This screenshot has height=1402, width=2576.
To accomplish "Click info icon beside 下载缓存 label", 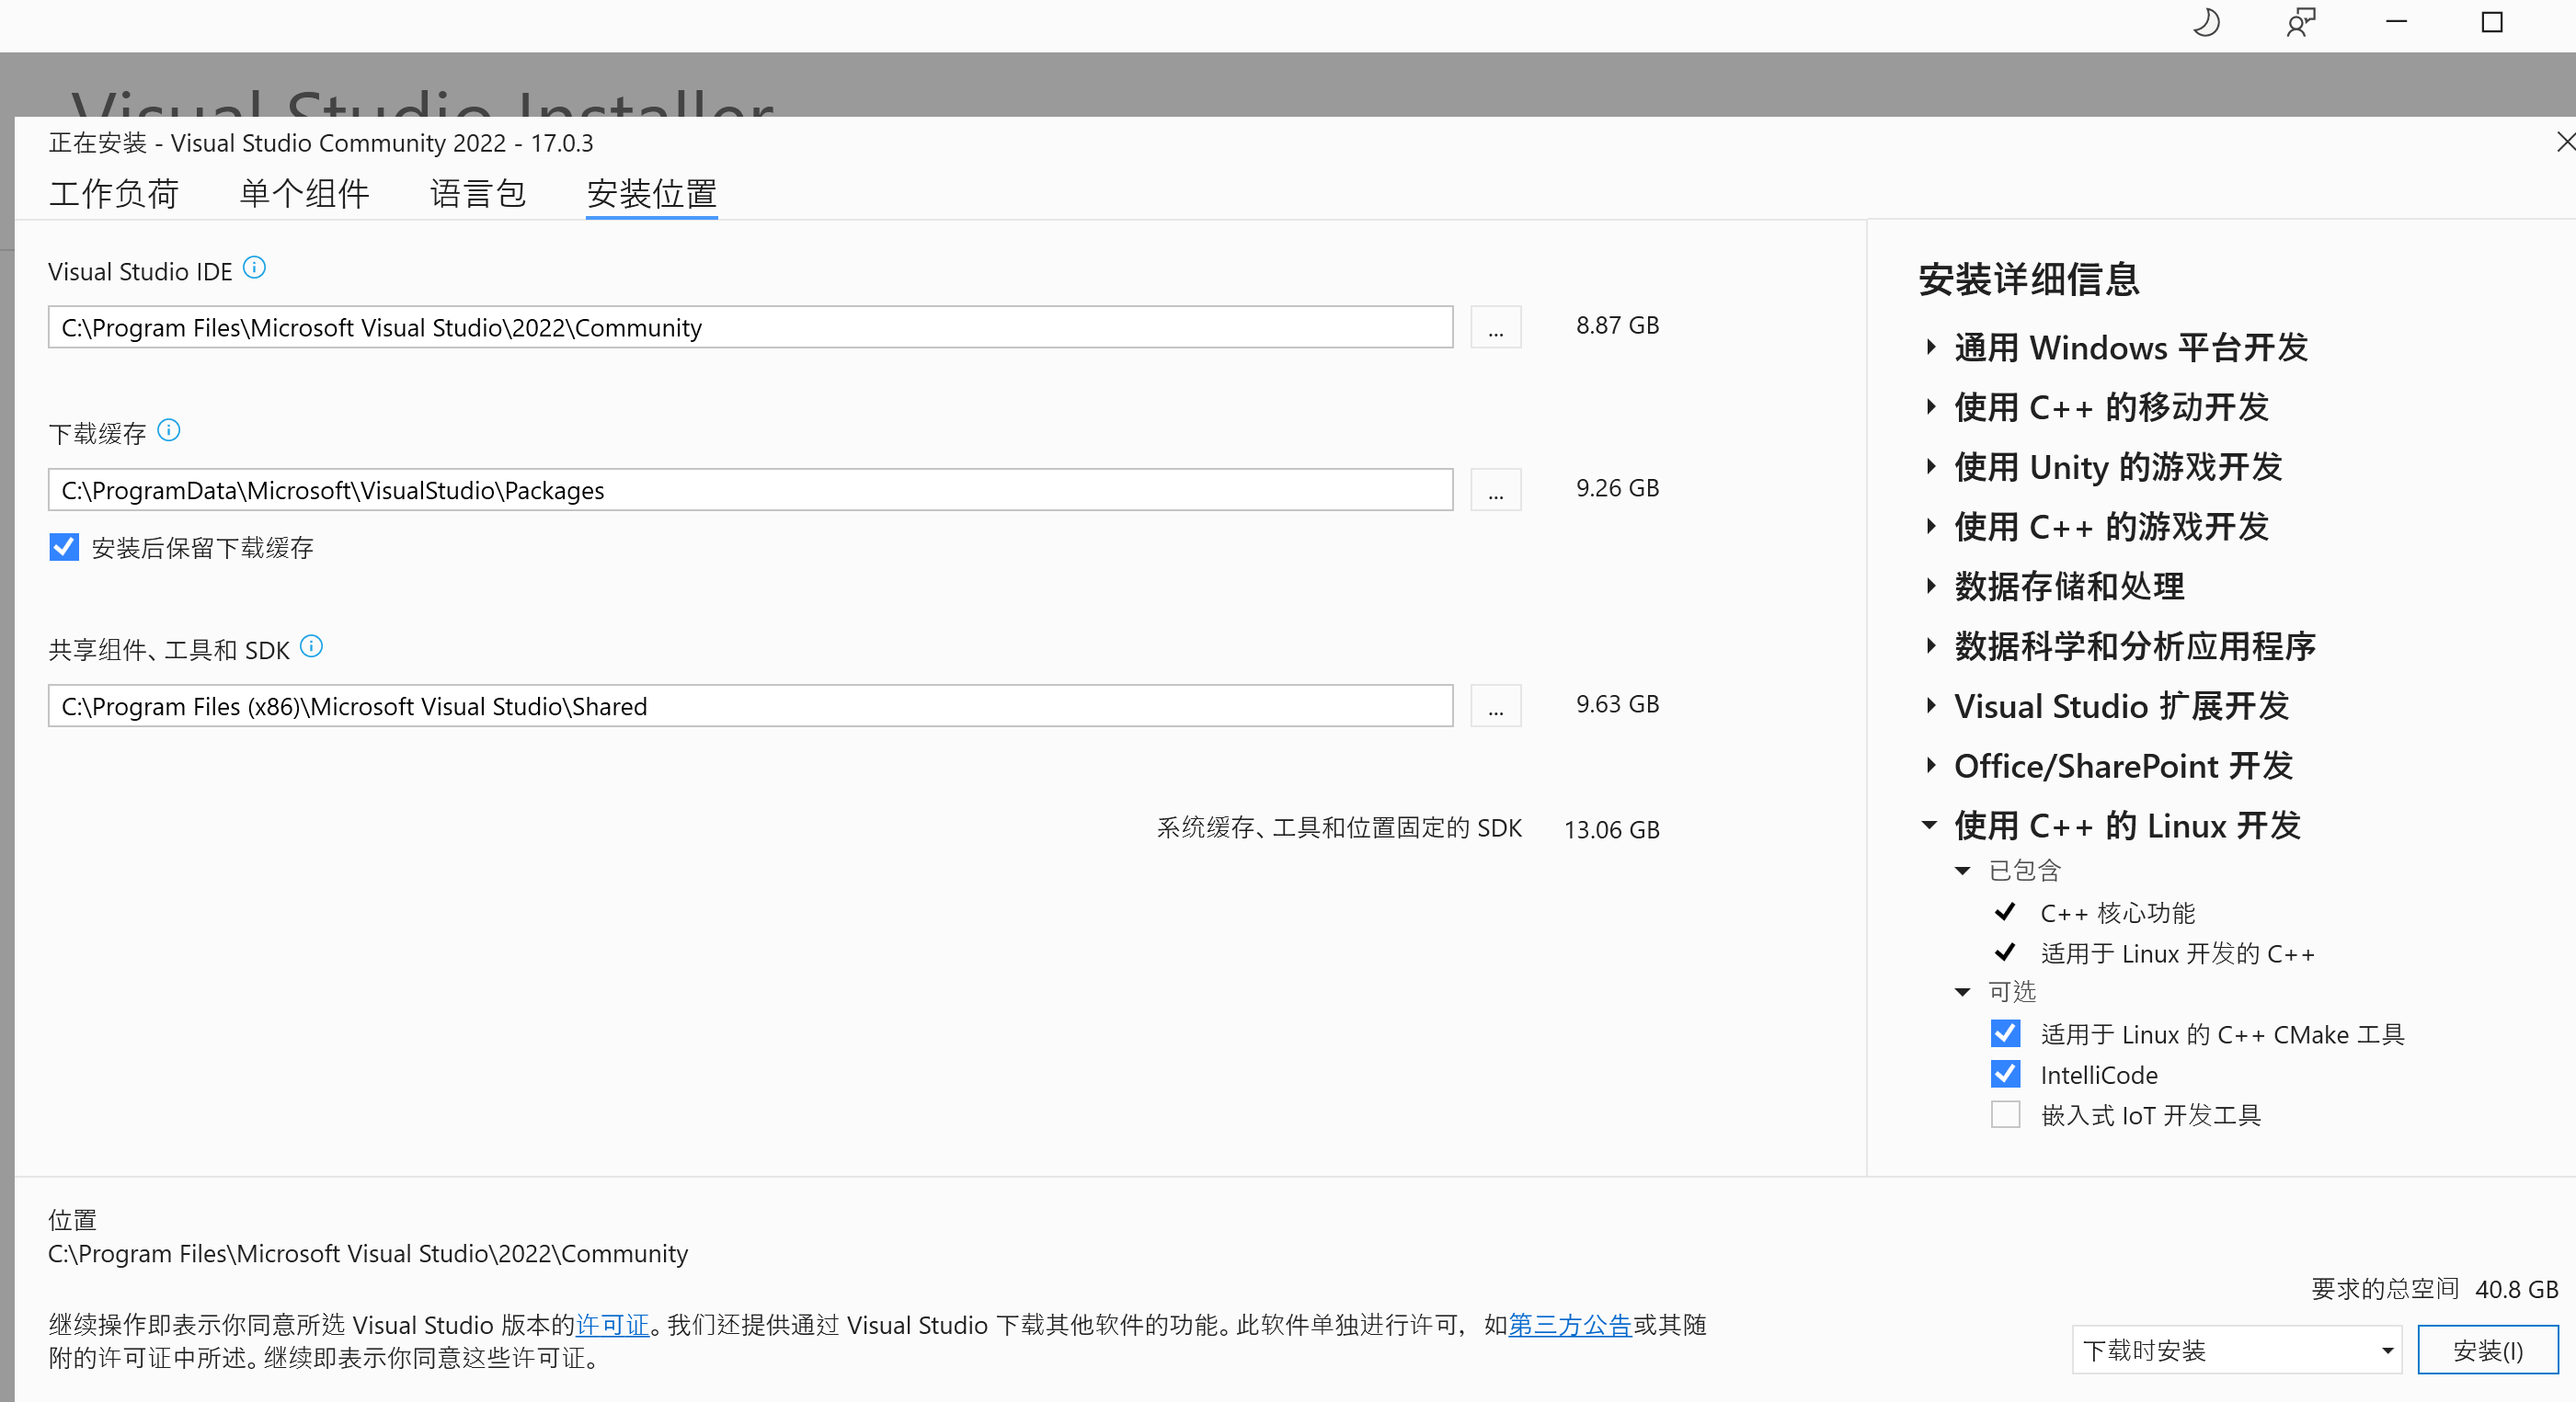I will [x=169, y=430].
